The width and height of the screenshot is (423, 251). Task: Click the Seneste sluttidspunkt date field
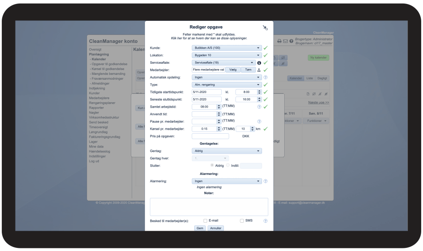[207, 99]
